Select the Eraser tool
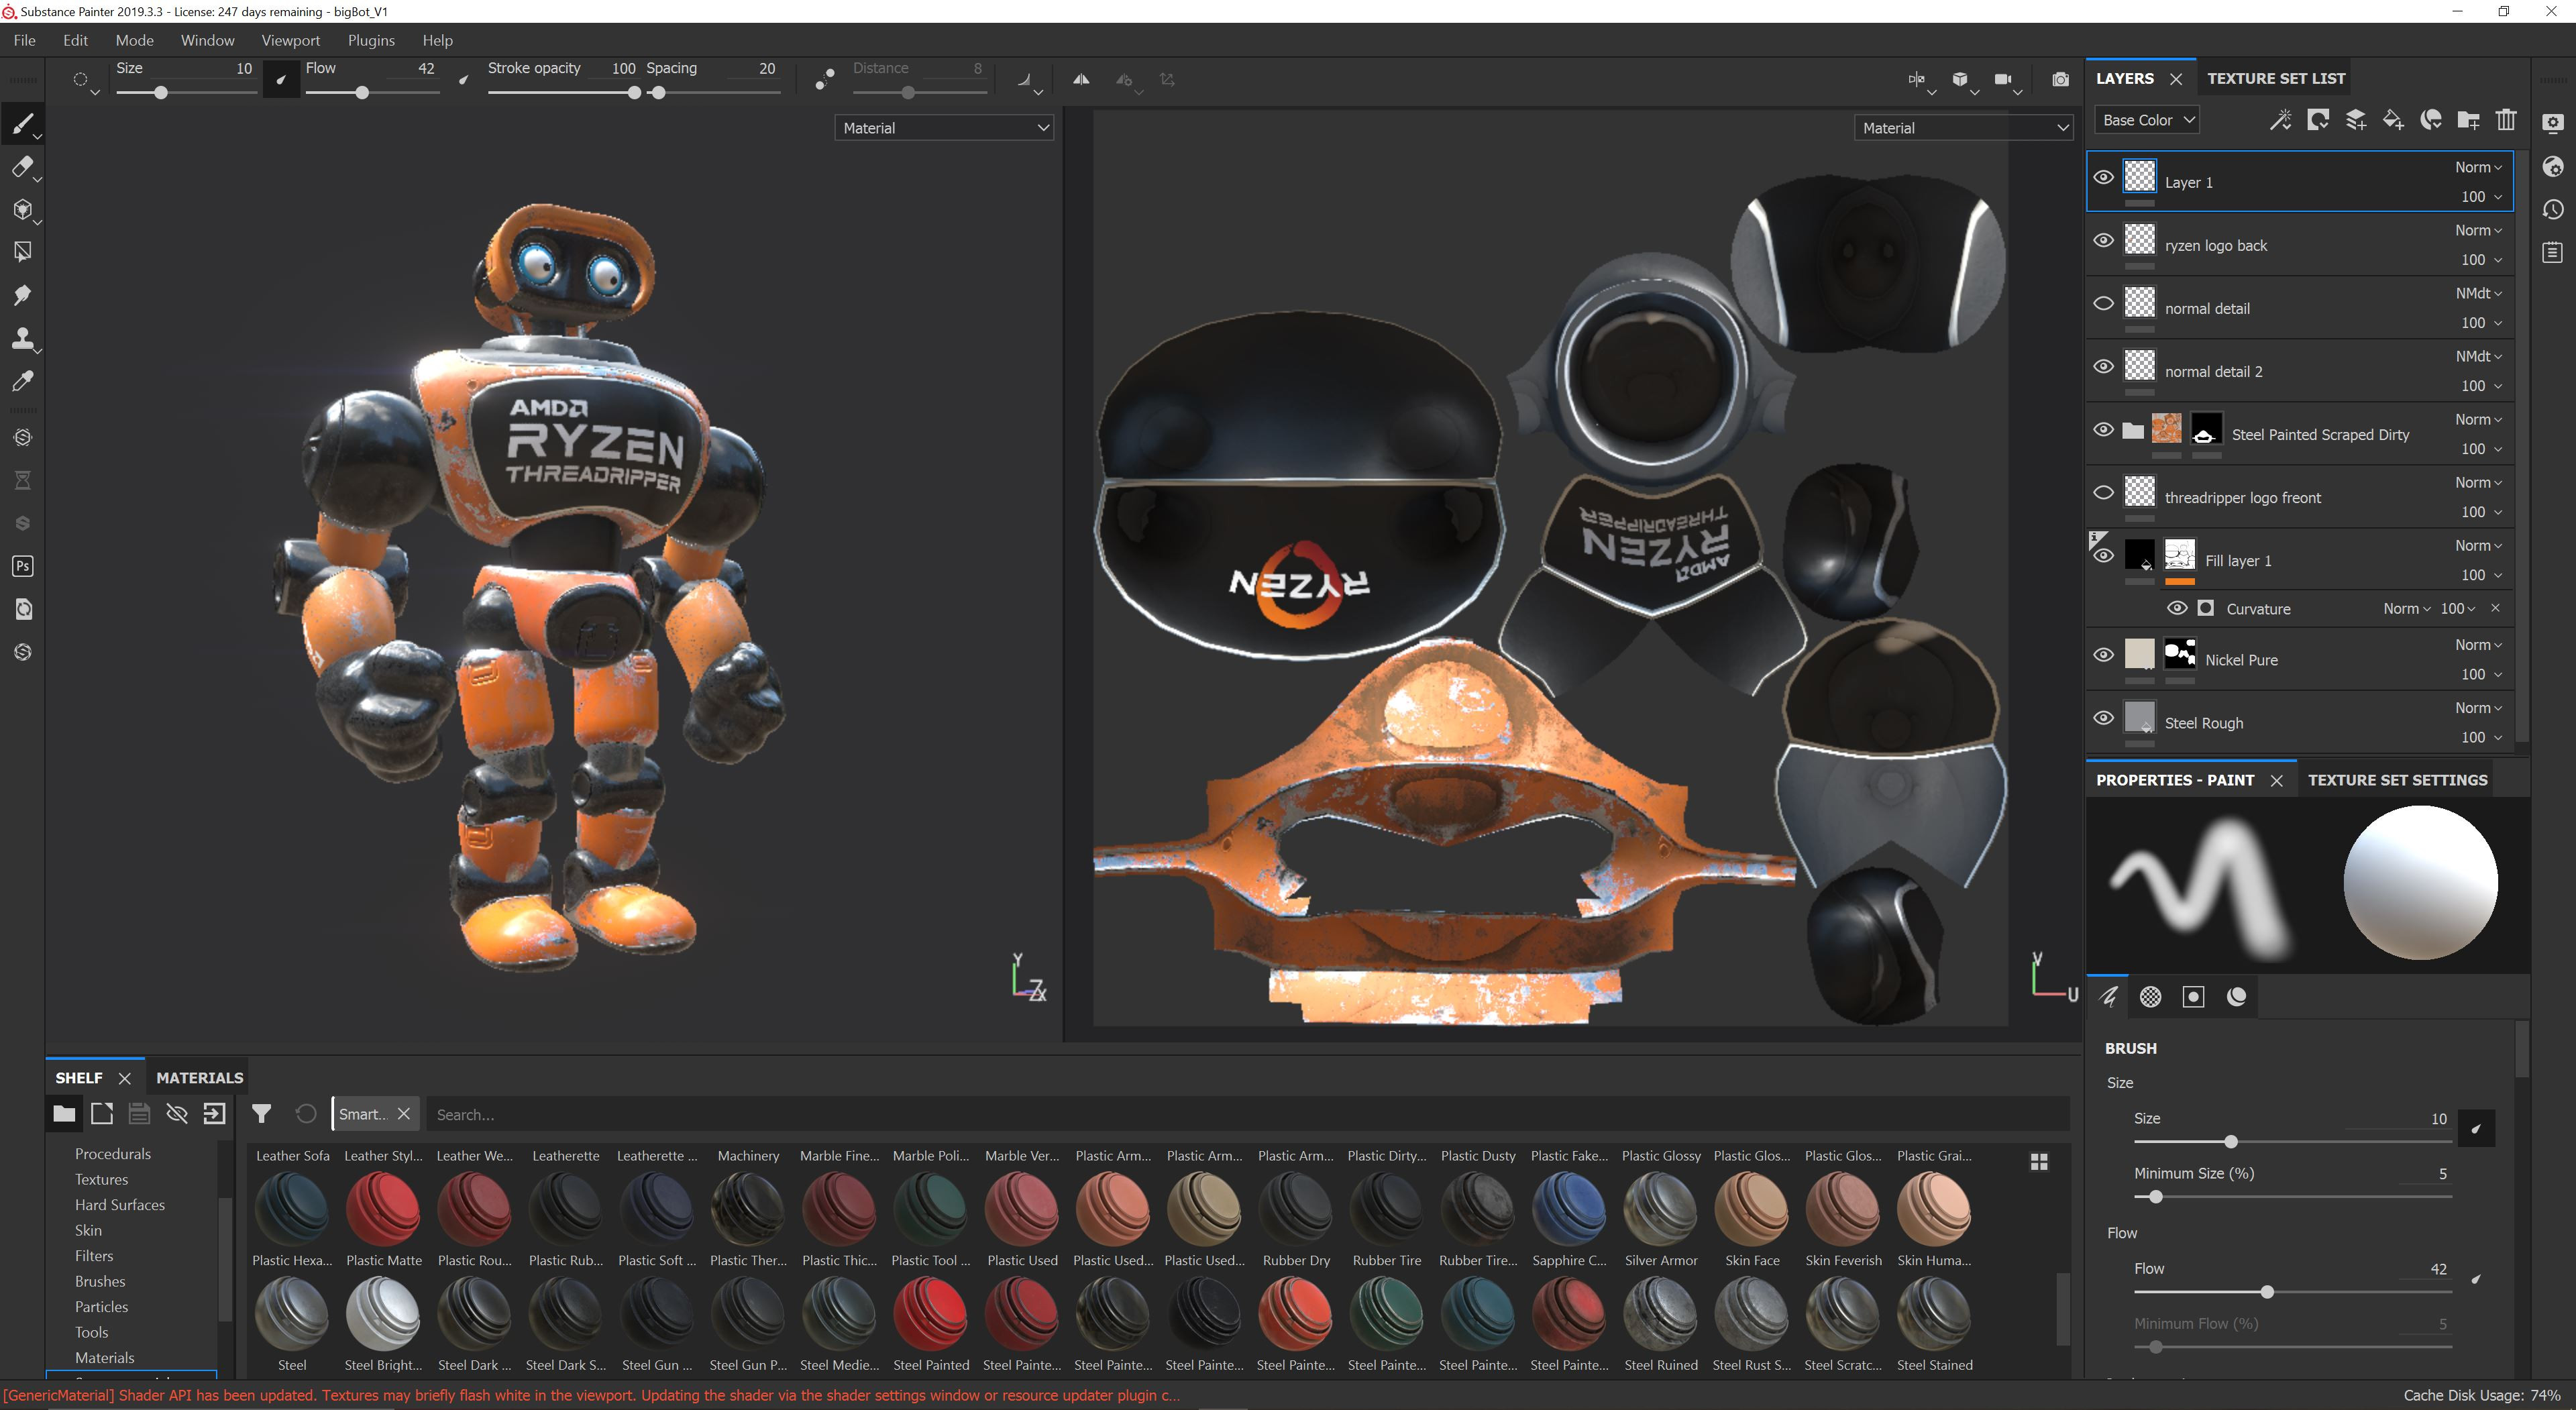Image resolution: width=2576 pixels, height=1410 pixels. 22,166
